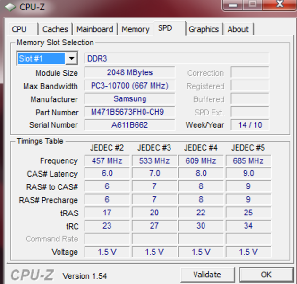Open the Memory tab
Viewport: 297px width, 284px height.
tap(136, 29)
